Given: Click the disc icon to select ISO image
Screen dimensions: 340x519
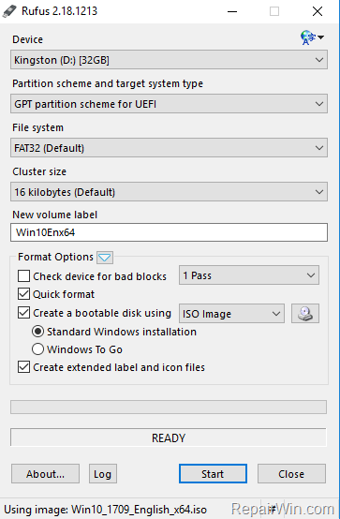Looking at the screenshot, I should (305, 314).
